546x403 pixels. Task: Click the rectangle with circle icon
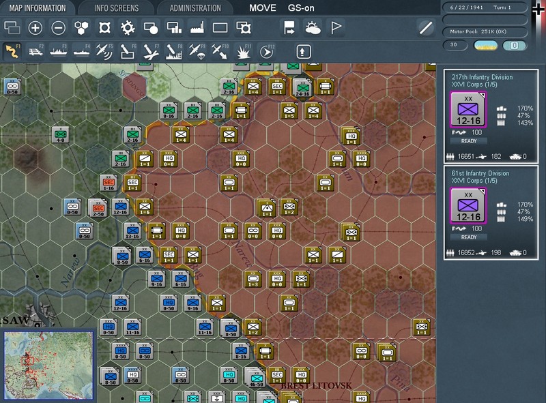point(151,28)
